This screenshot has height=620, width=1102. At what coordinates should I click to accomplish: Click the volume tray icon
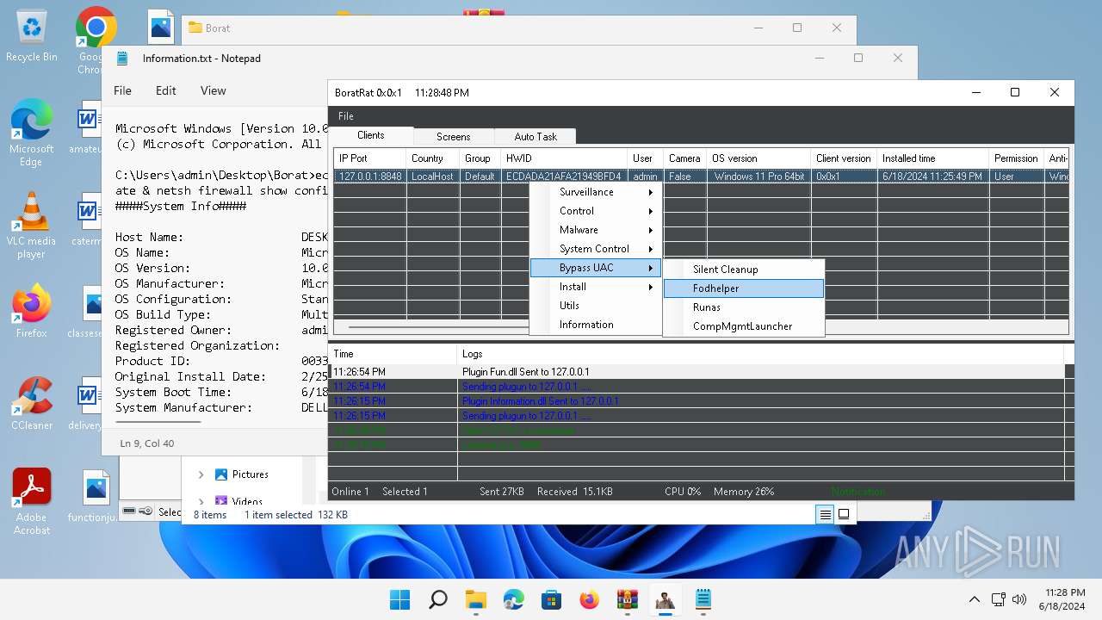tap(1019, 599)
